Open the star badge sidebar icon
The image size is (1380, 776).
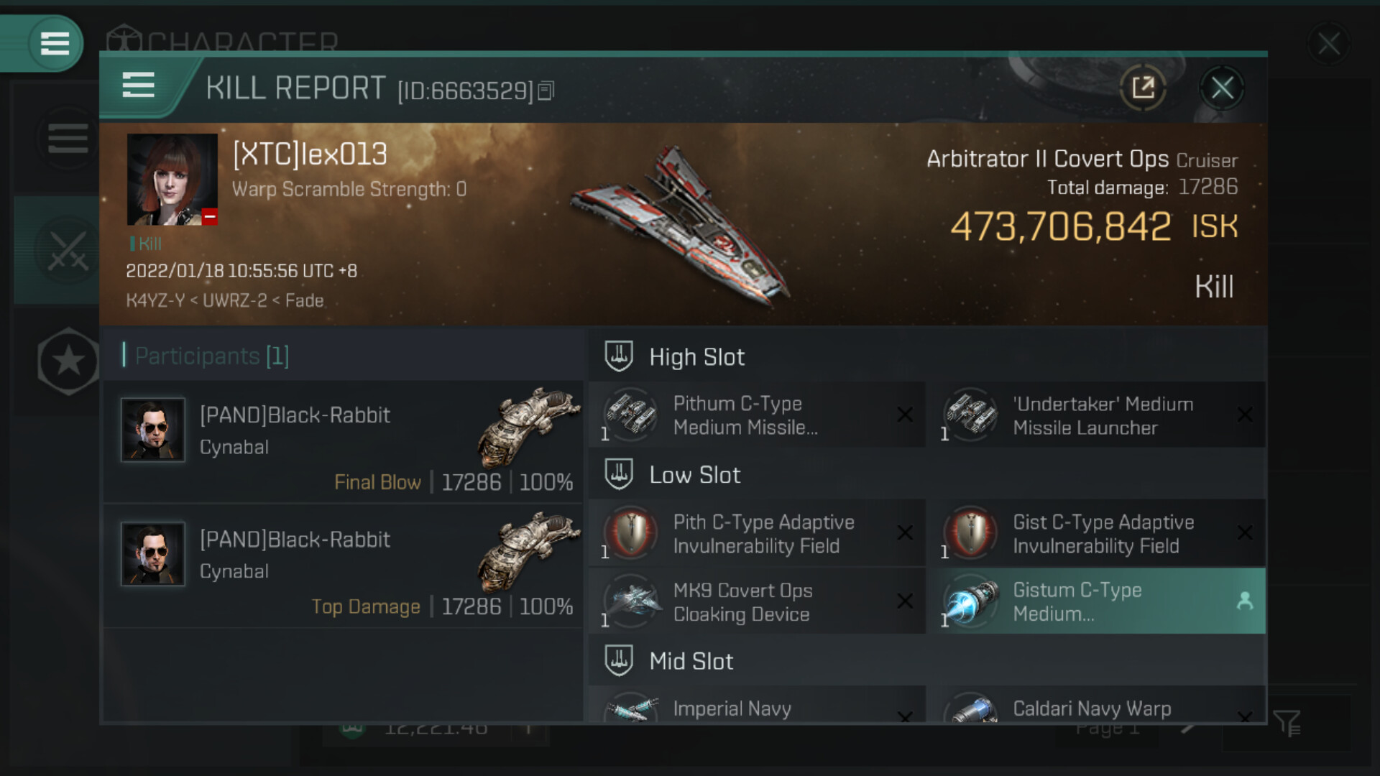68,361
